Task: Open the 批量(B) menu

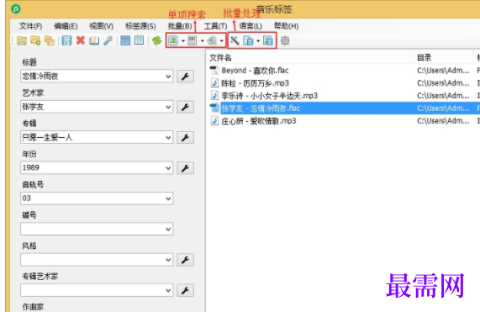Action: [180, 26]
